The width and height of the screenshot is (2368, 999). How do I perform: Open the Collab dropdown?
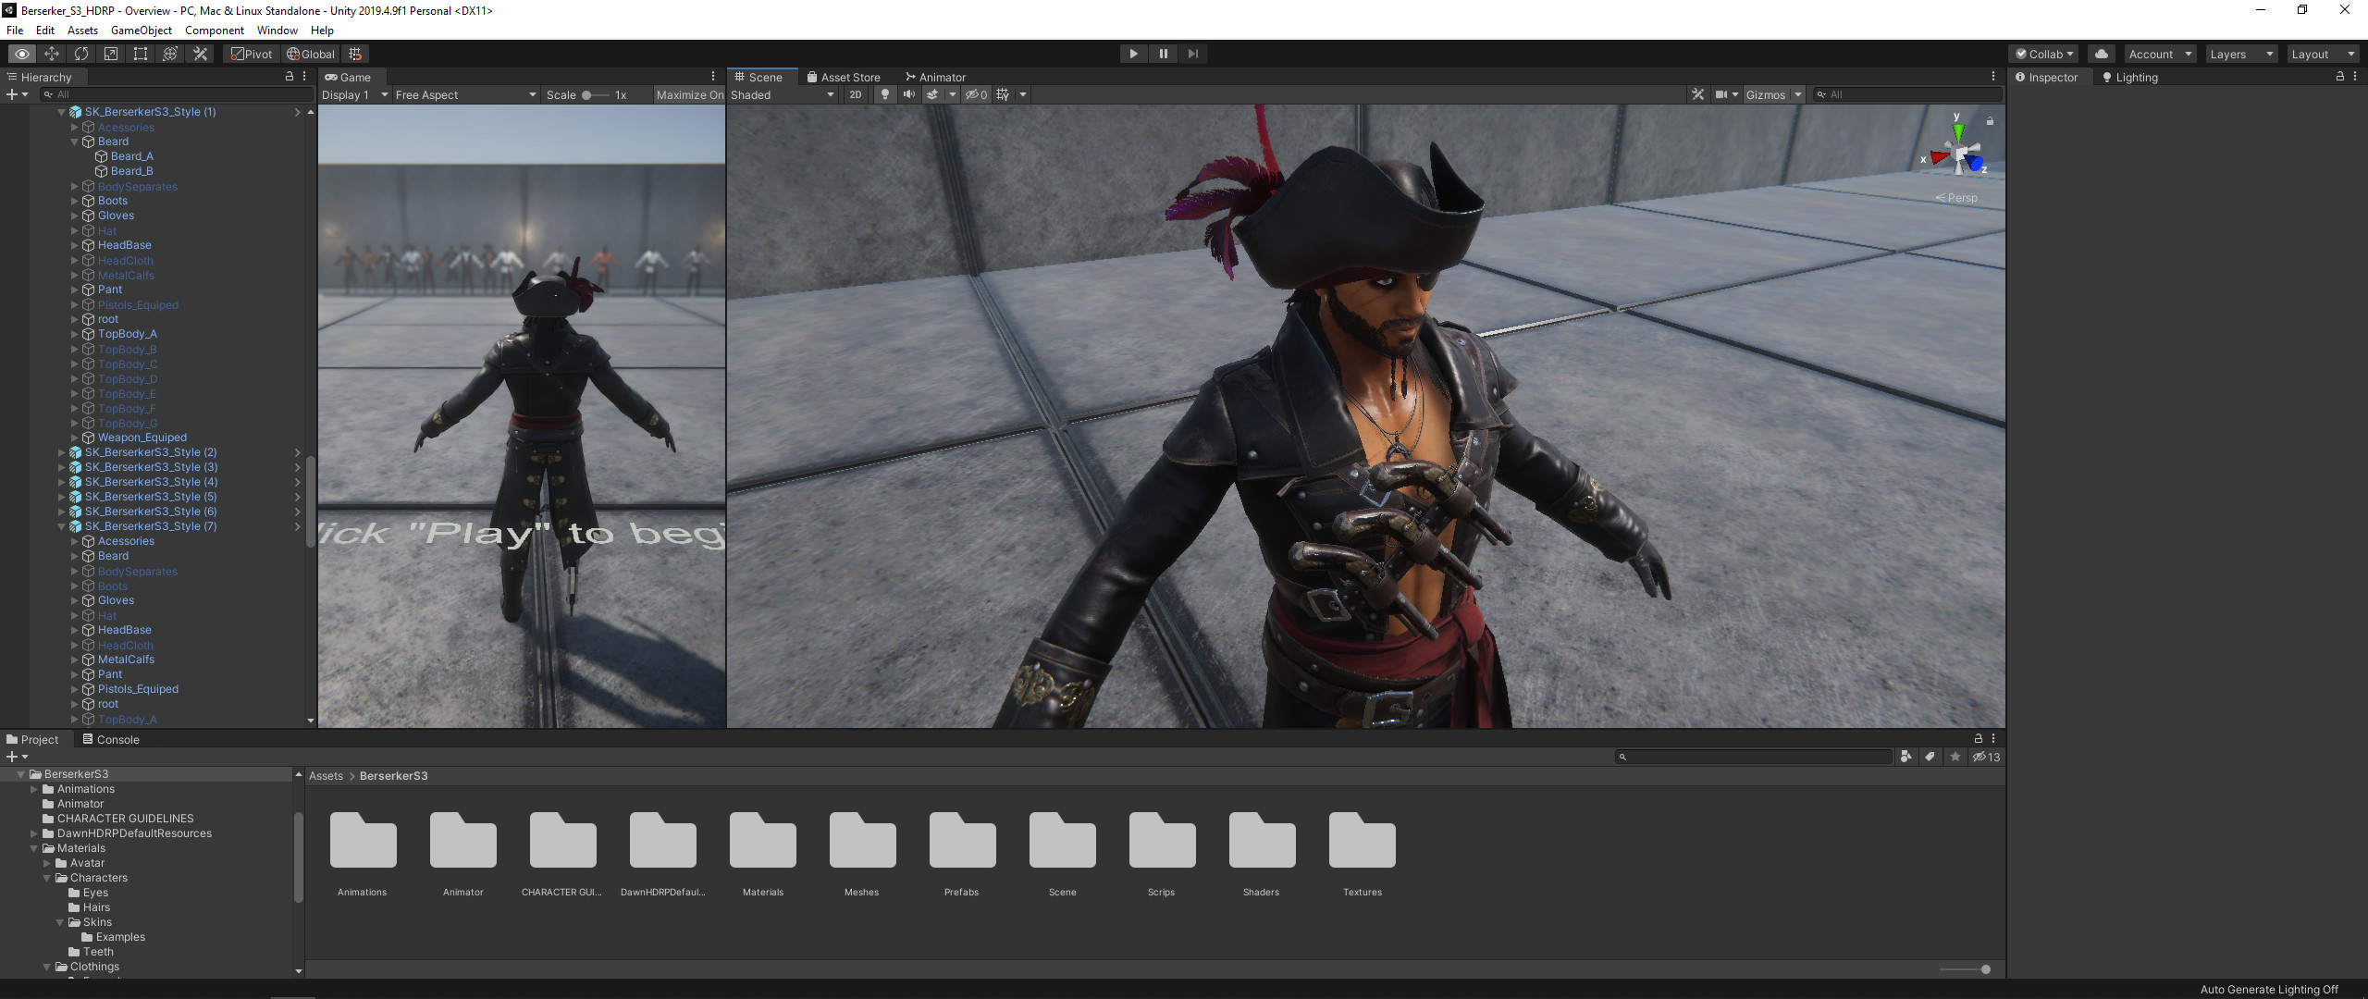pos(2044,54)
